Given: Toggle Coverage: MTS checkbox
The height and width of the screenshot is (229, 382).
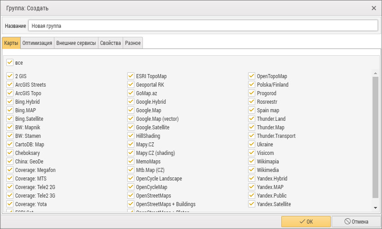Looking at the screenshot, I should 10,178.
